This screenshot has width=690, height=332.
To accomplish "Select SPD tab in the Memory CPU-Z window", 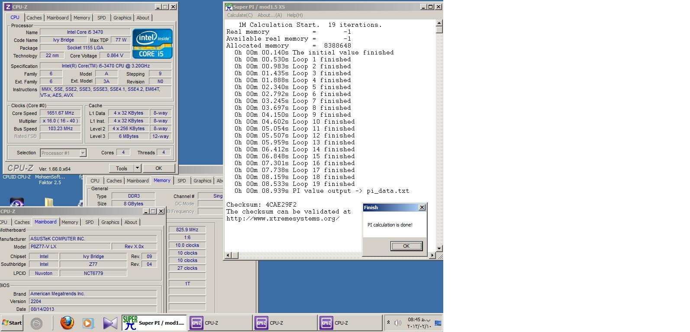I will [x=182, y=181].
